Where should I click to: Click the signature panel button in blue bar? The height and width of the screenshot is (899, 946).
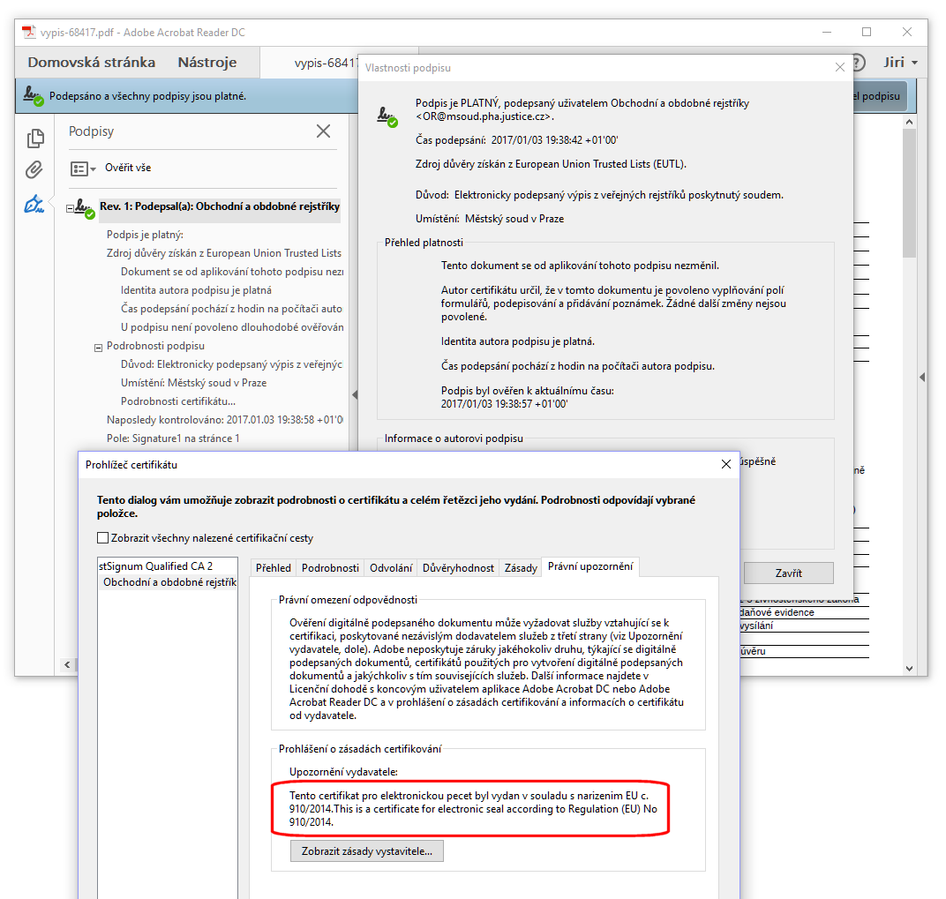click(879, 96)
